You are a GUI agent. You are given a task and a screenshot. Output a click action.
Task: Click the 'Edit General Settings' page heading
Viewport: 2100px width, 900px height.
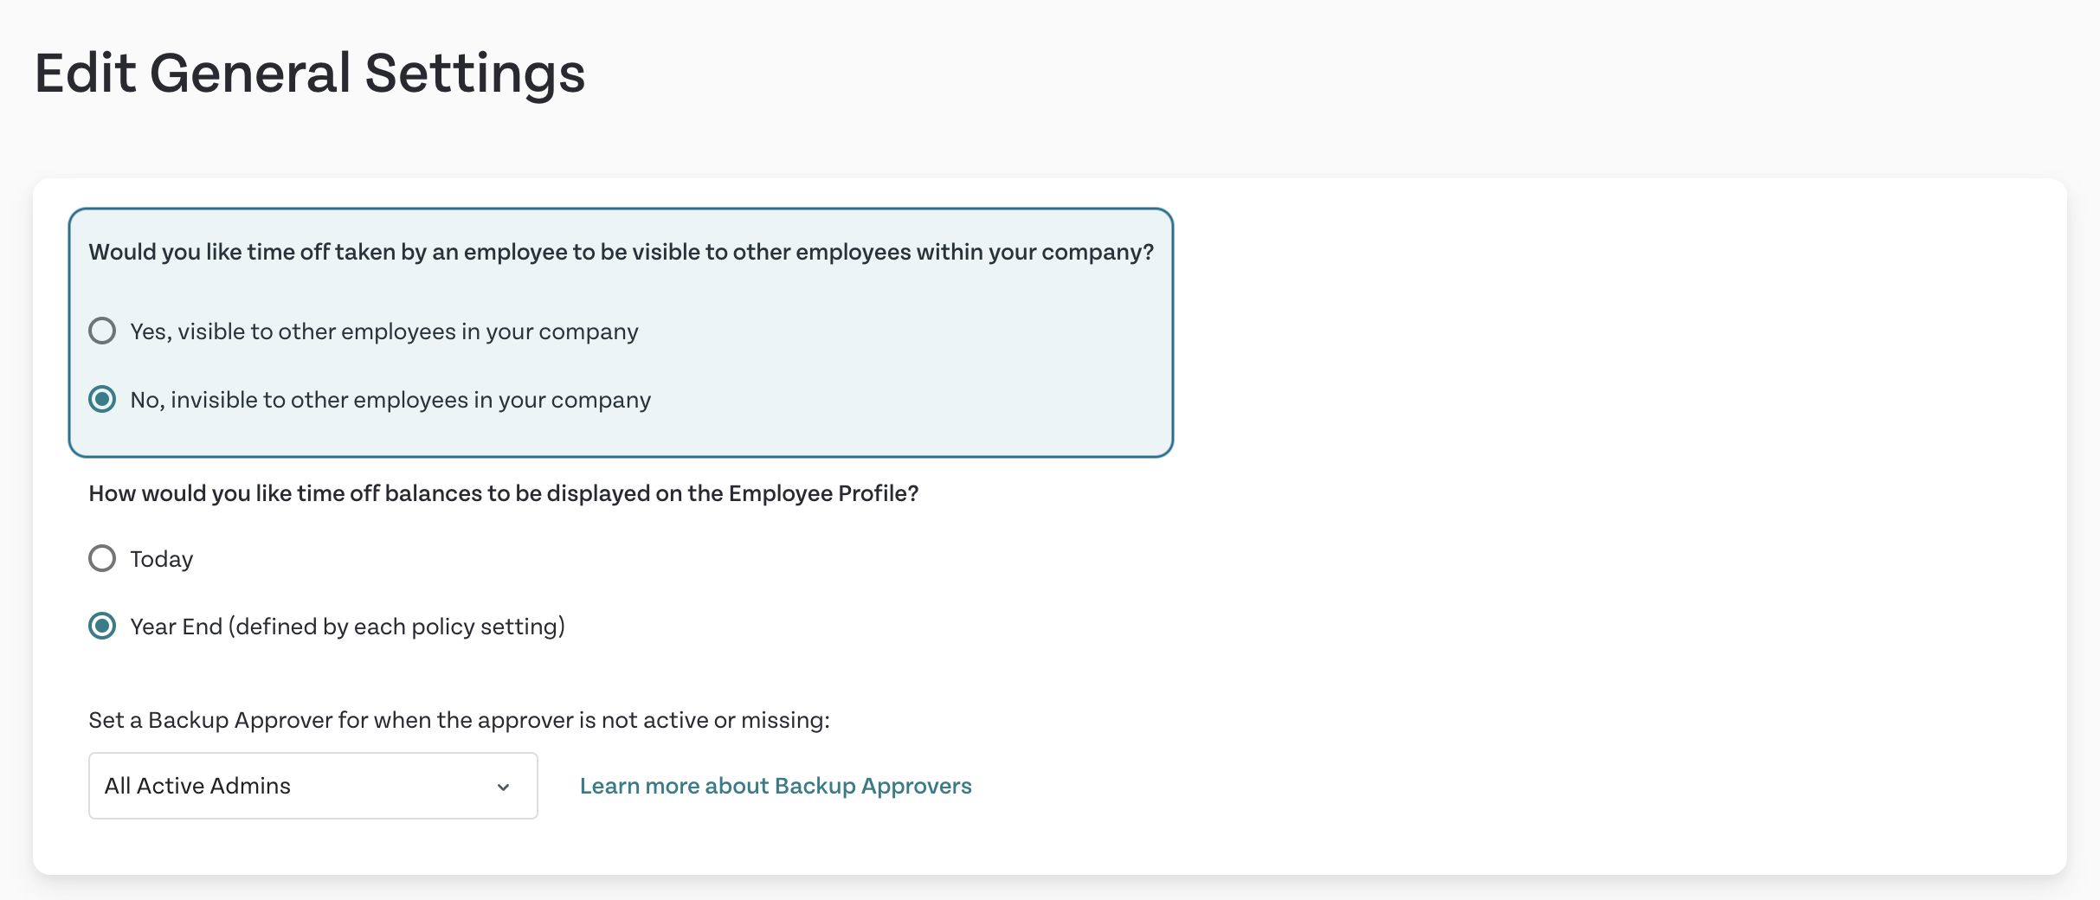tap(310, 74)
